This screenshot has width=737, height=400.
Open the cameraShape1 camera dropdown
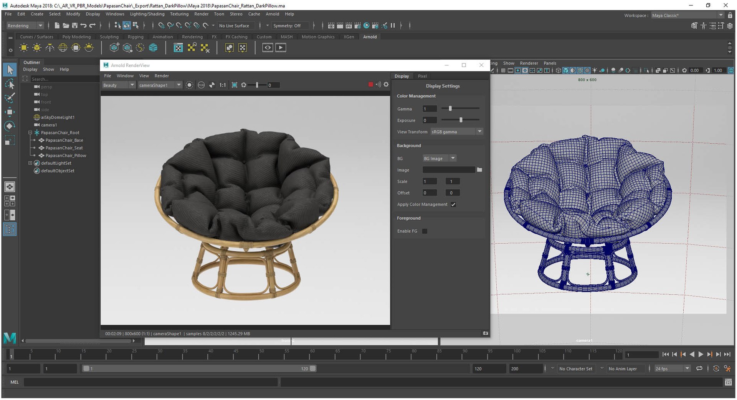160,85
